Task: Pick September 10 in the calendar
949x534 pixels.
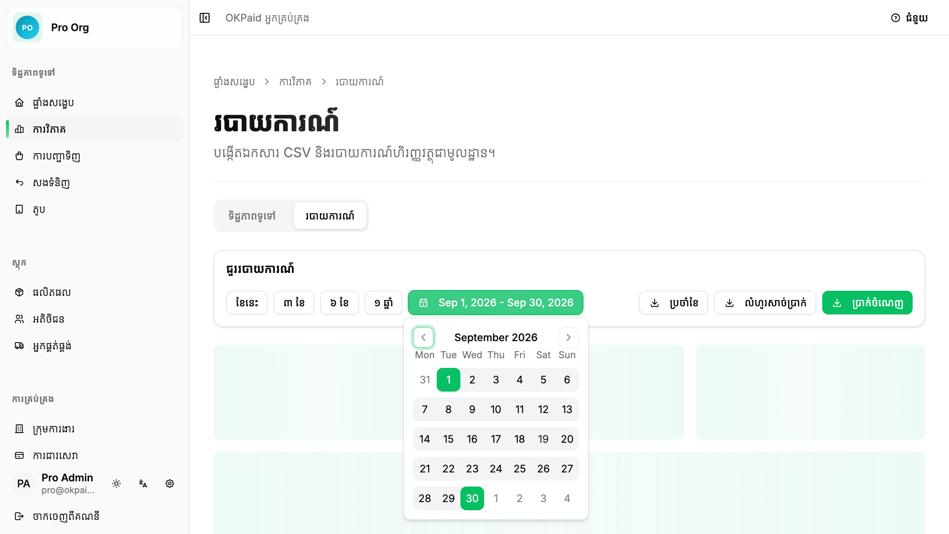Action: point(496,409)
